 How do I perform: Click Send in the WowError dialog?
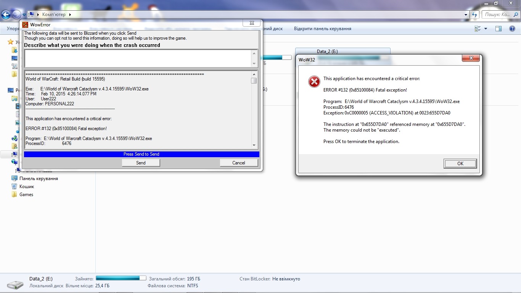click(141, 163)
